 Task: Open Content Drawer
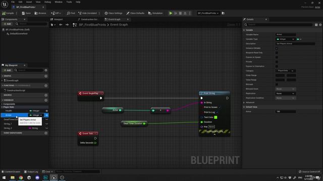(x=11, y=171)
